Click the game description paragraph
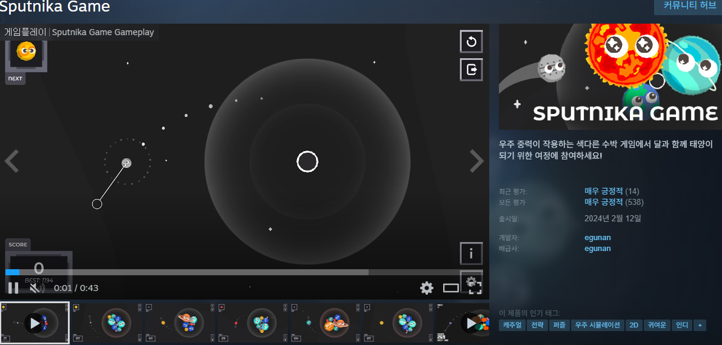The image size is (722, 345). point(606,150)
